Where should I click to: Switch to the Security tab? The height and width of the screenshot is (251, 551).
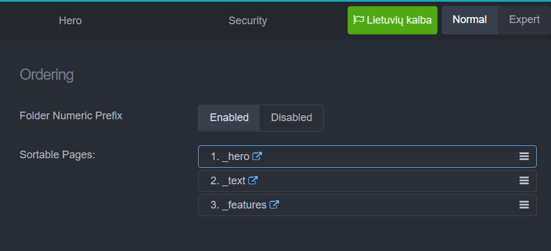(248, 21)
